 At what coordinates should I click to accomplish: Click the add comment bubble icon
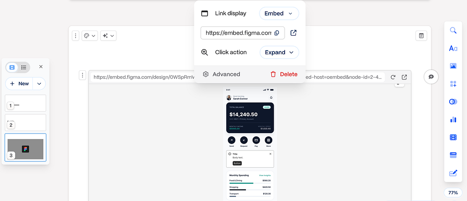point(431,77)
